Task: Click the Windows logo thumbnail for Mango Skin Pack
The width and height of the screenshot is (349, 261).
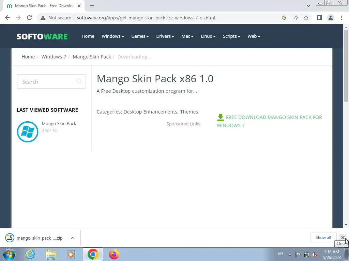Action: pos(28,132)
